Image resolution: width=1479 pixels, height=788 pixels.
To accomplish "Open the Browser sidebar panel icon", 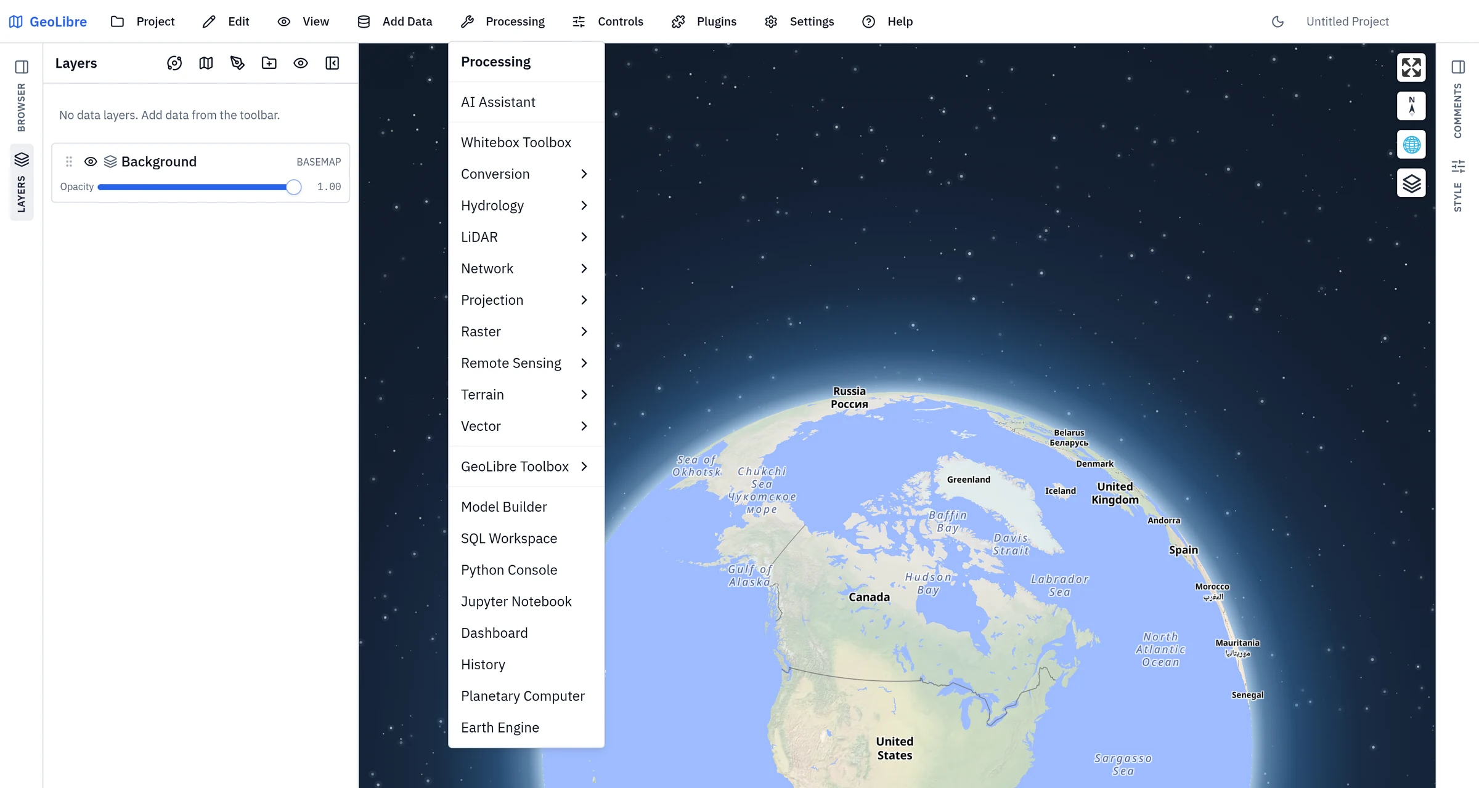I will click(22, 66).
